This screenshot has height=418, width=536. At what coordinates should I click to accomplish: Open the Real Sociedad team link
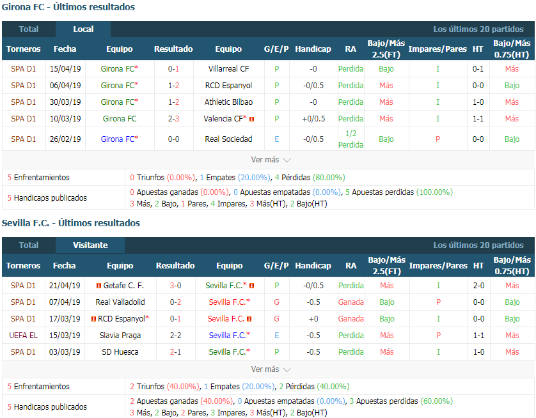click(x=229, y=139)
